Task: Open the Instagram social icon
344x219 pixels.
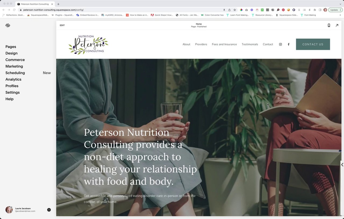Action: [280, 44]
